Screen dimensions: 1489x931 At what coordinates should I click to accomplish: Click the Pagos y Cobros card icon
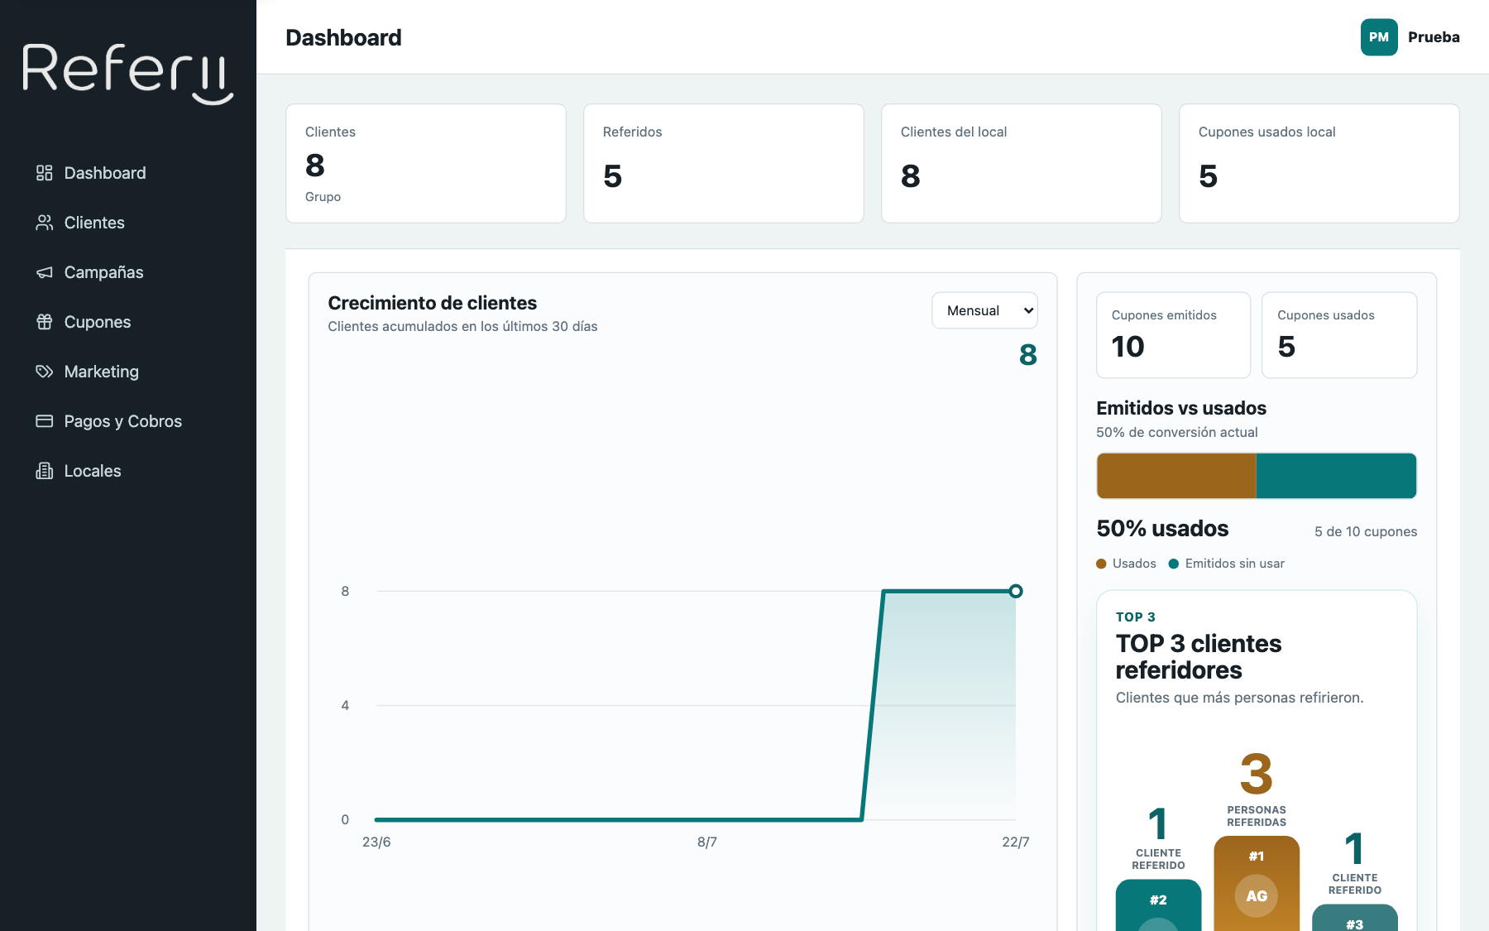[x=45, y=421]
